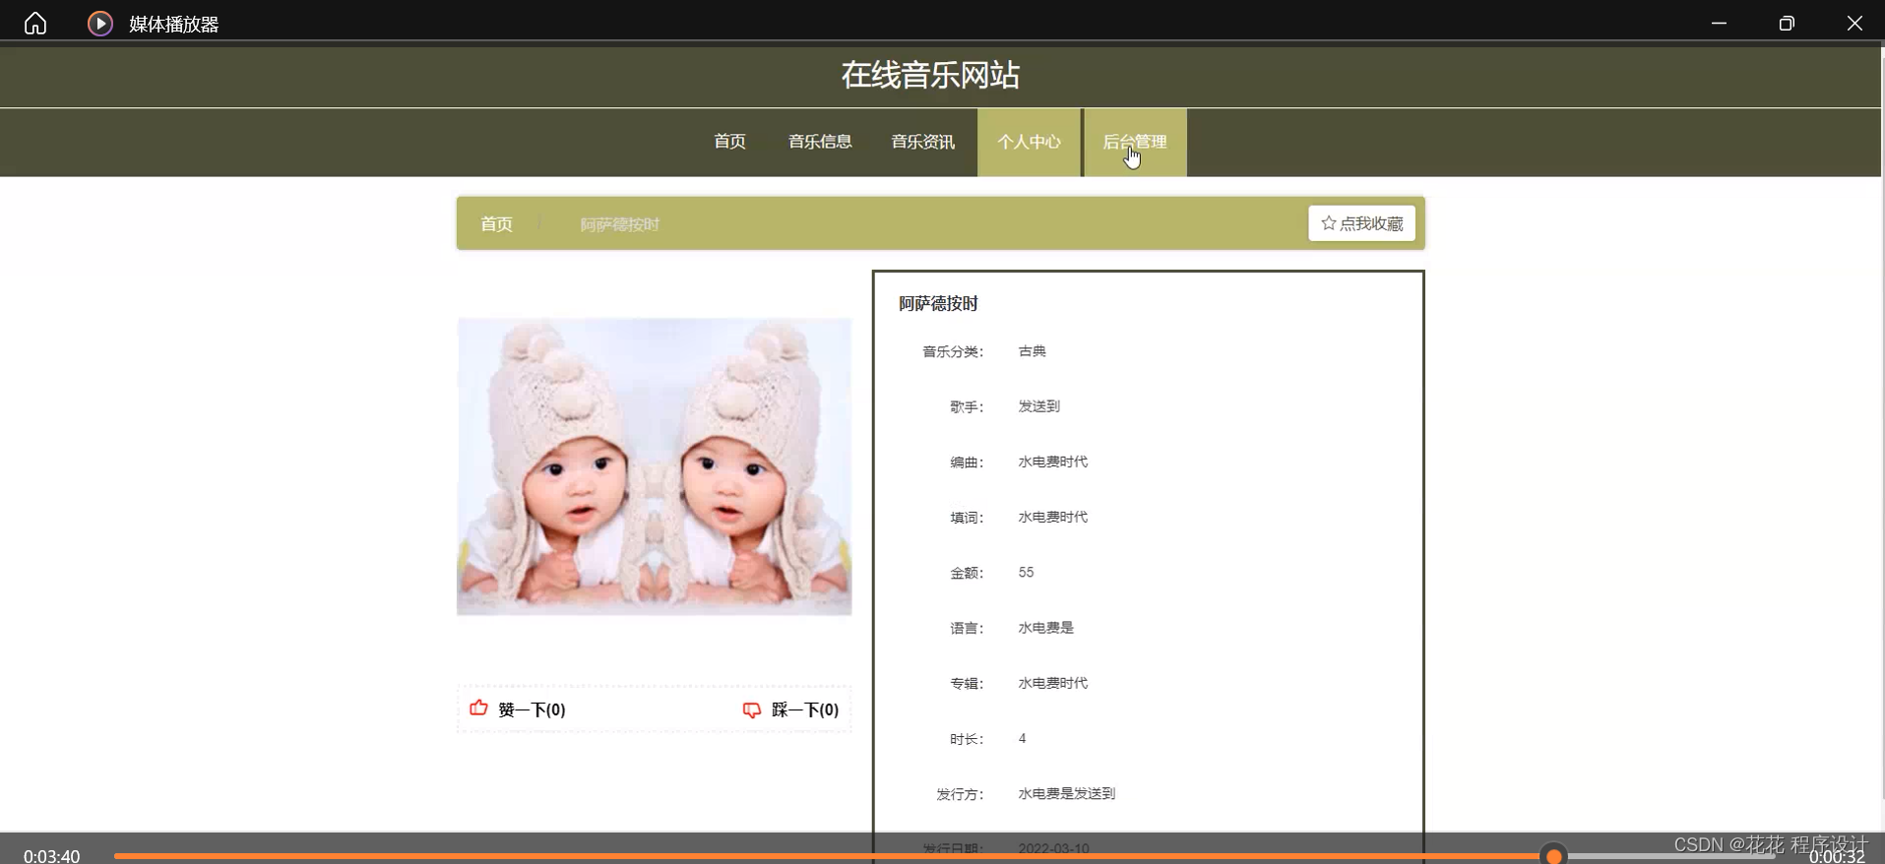This screenshot has width=1885, height=864.
Task: Click the 水电费时代 value beside 填词
Action: (x=1052, y=517)
